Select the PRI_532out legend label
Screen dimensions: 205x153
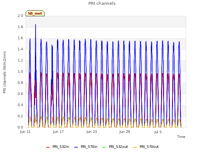tap(118, 147)
